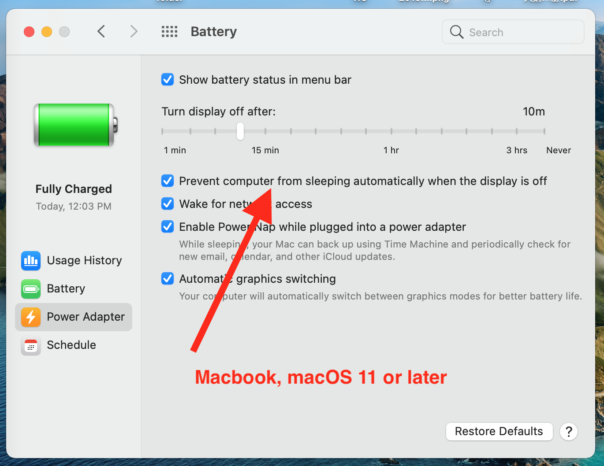Set display-off slider to the Never mark
Screen dimensions: 604x466
point(544,131)
